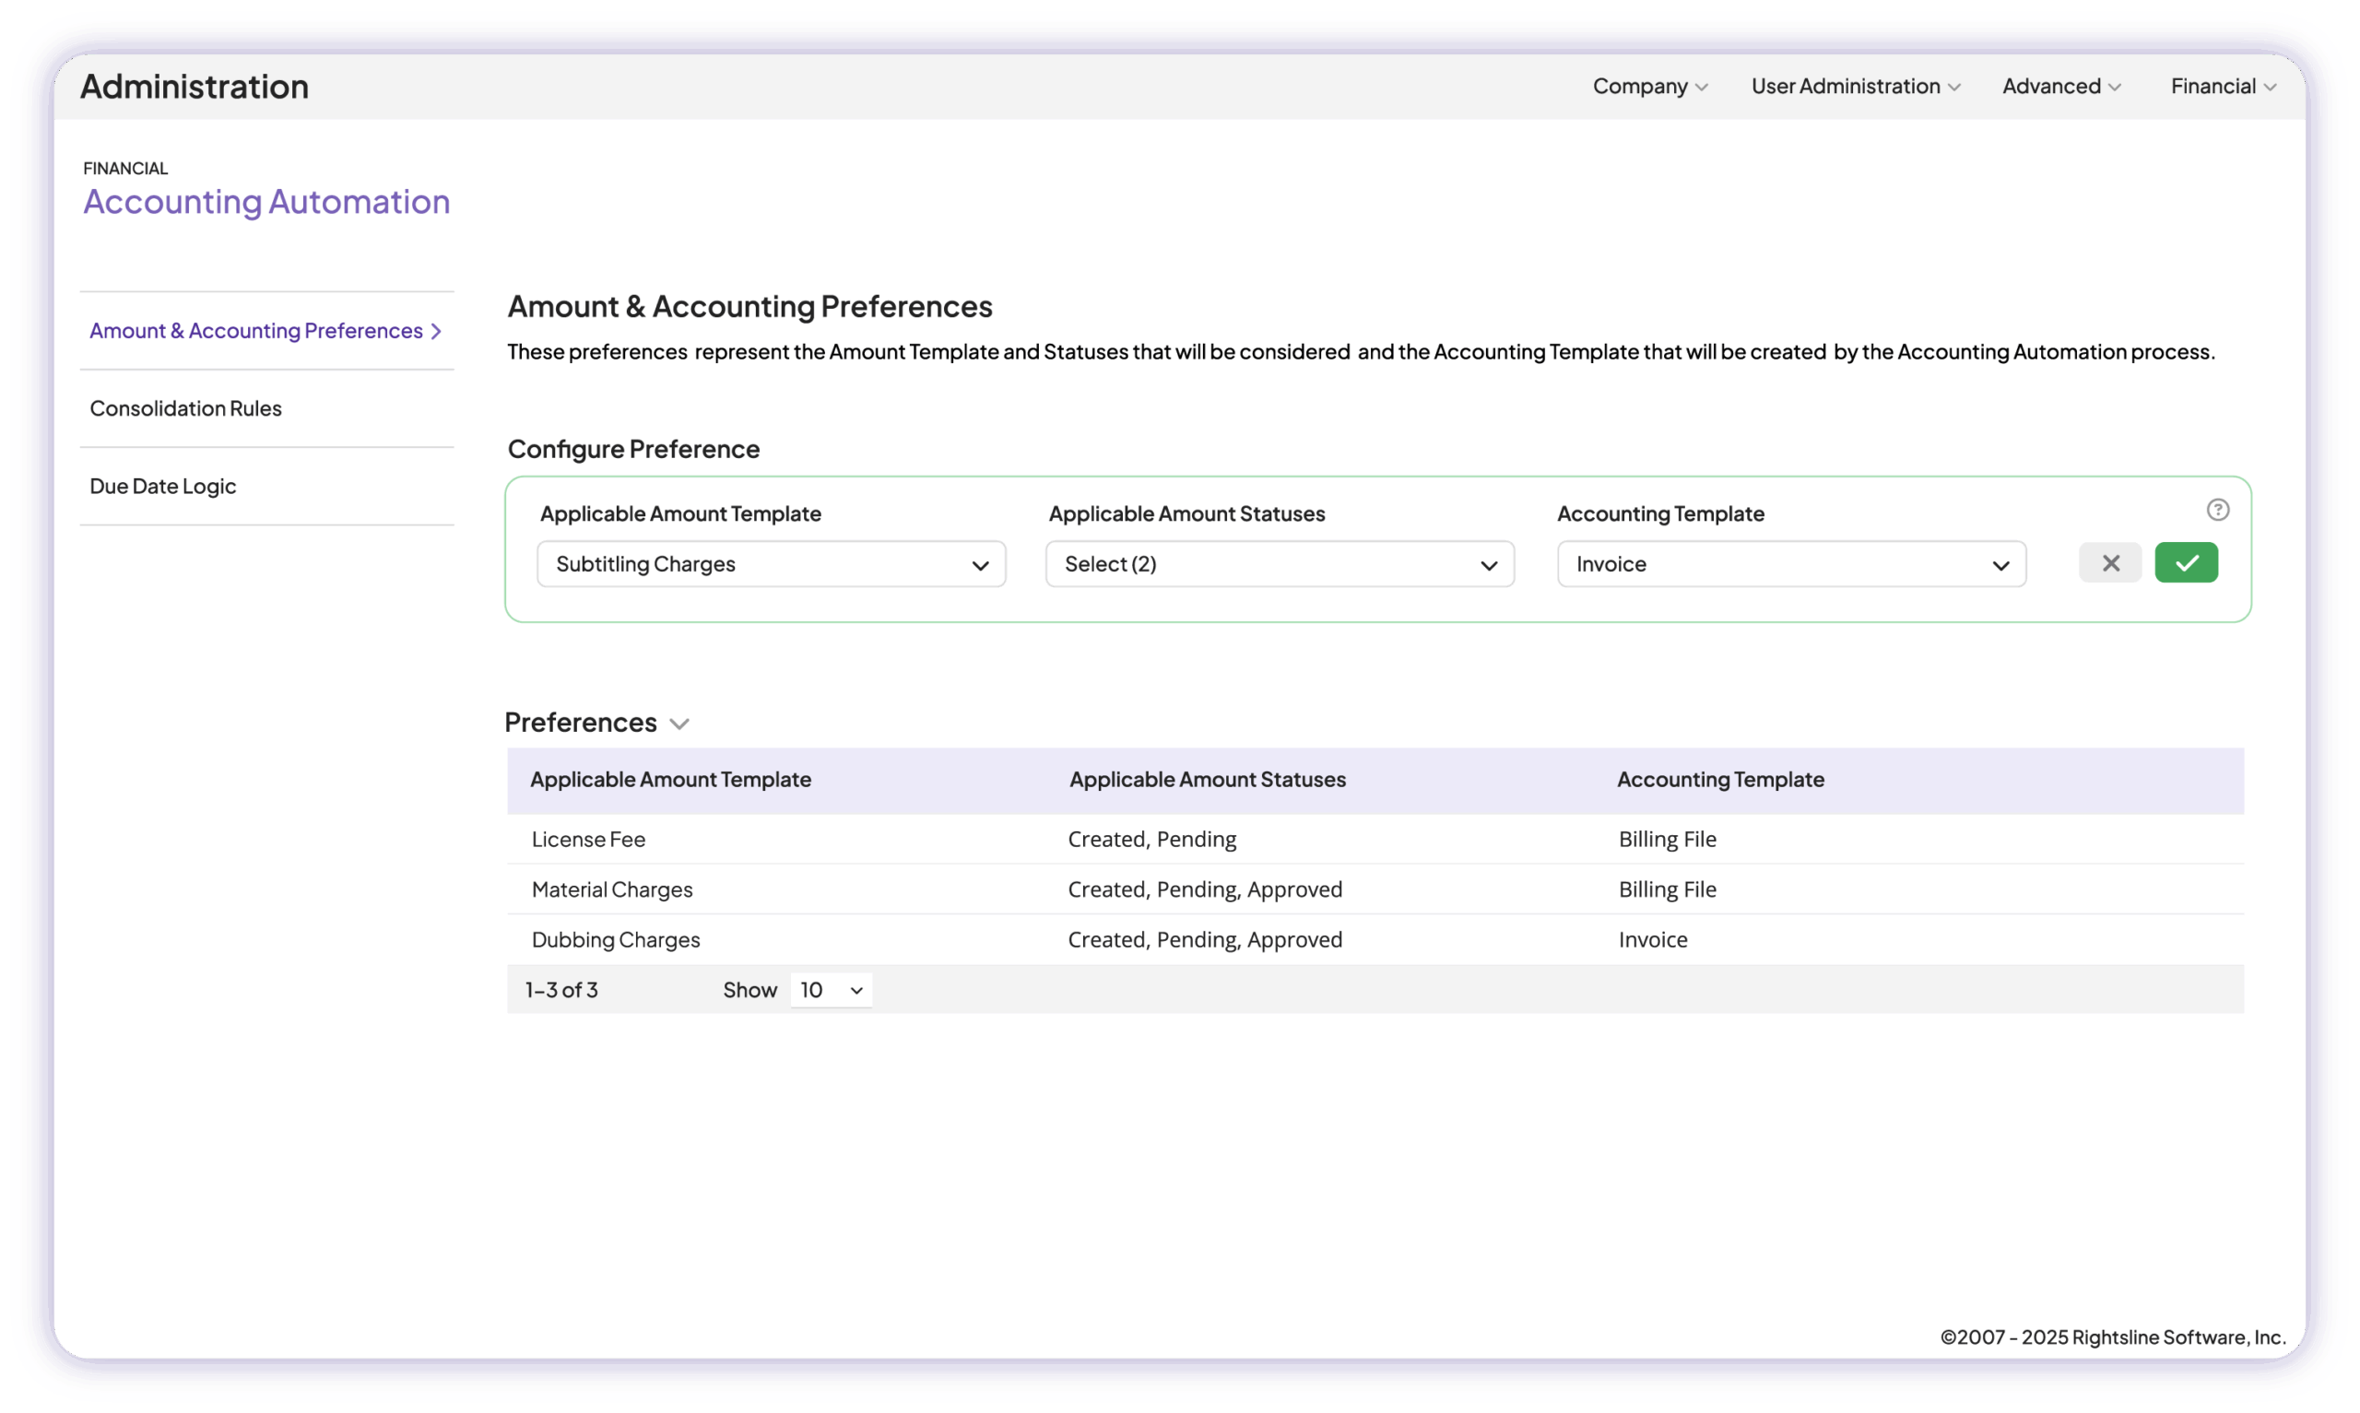Select the Material Charges preference row
The height and width of the screenshot is (1413, 2360).
point(612,889)
